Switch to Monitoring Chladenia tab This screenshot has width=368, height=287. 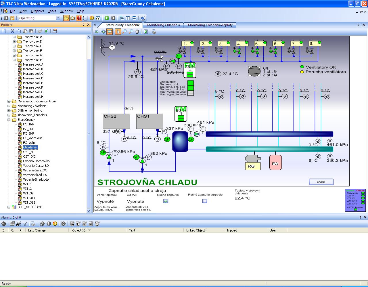pyautogui.click(x=163, y=25)
